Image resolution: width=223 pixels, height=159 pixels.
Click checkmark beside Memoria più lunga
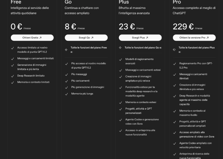click(x=66, y=94)
